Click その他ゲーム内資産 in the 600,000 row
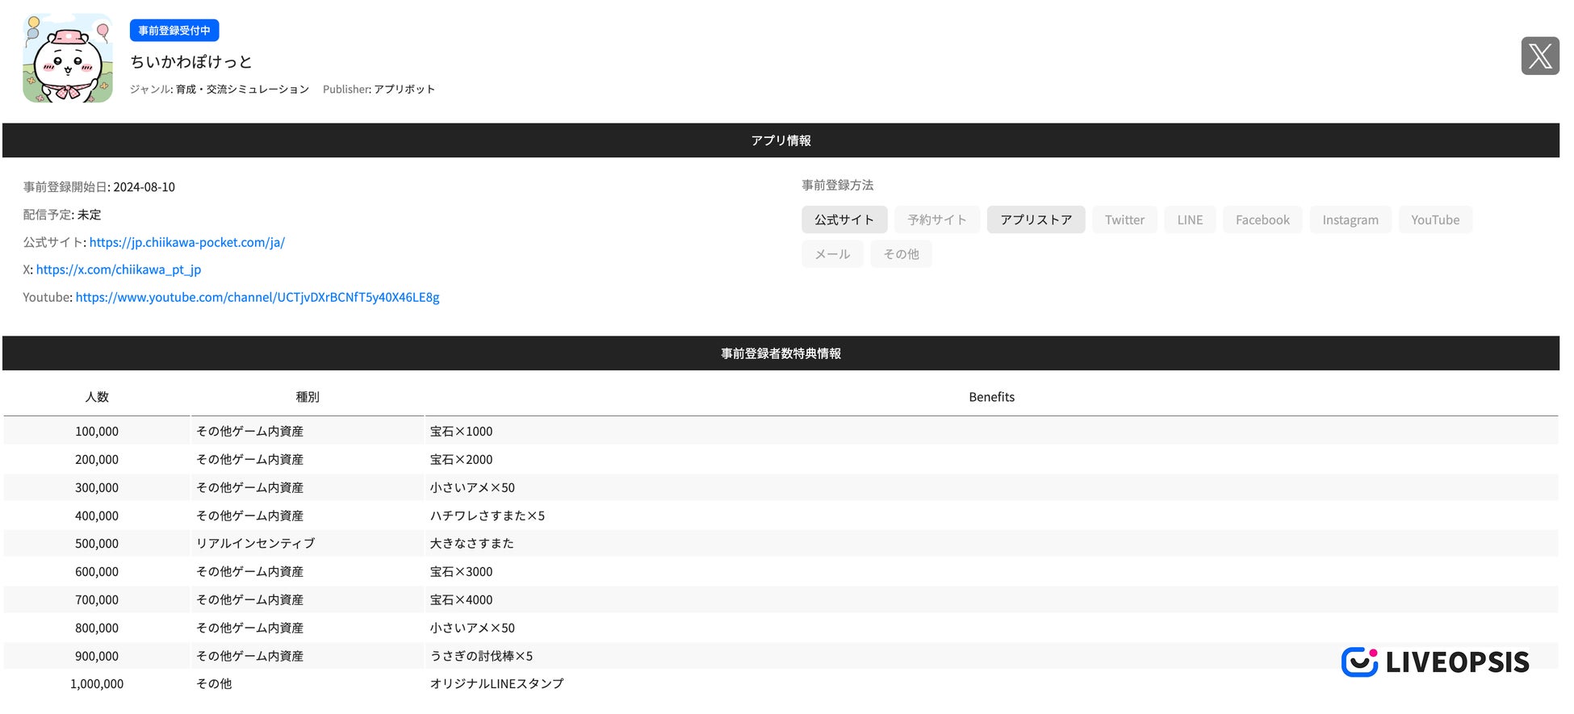 (x=250, y=572)
